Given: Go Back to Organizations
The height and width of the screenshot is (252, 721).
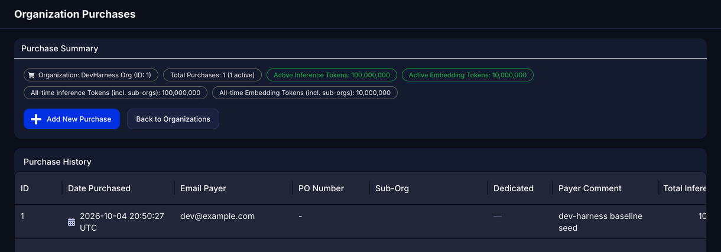Looking at the screenshot, I should pos(173,119).
